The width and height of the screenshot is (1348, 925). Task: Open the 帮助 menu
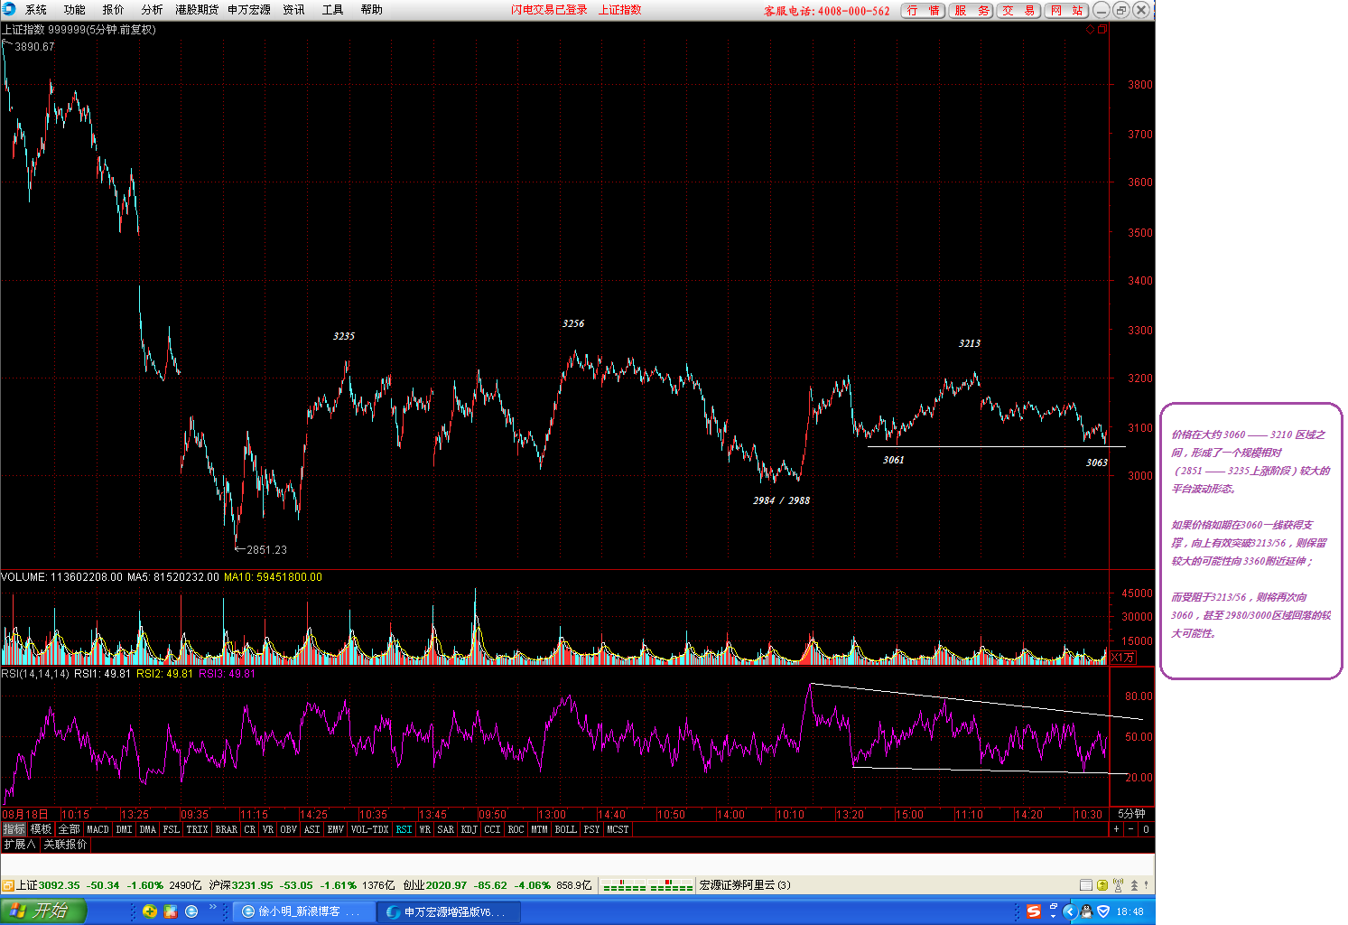(372, 10)
